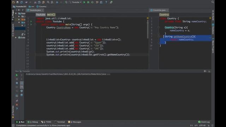Toggle scroll to end icon in Run panel

point(22,87)
